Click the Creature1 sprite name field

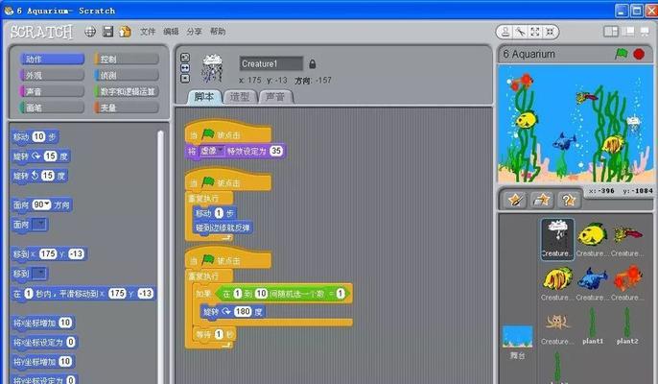(x=271, y=64)
